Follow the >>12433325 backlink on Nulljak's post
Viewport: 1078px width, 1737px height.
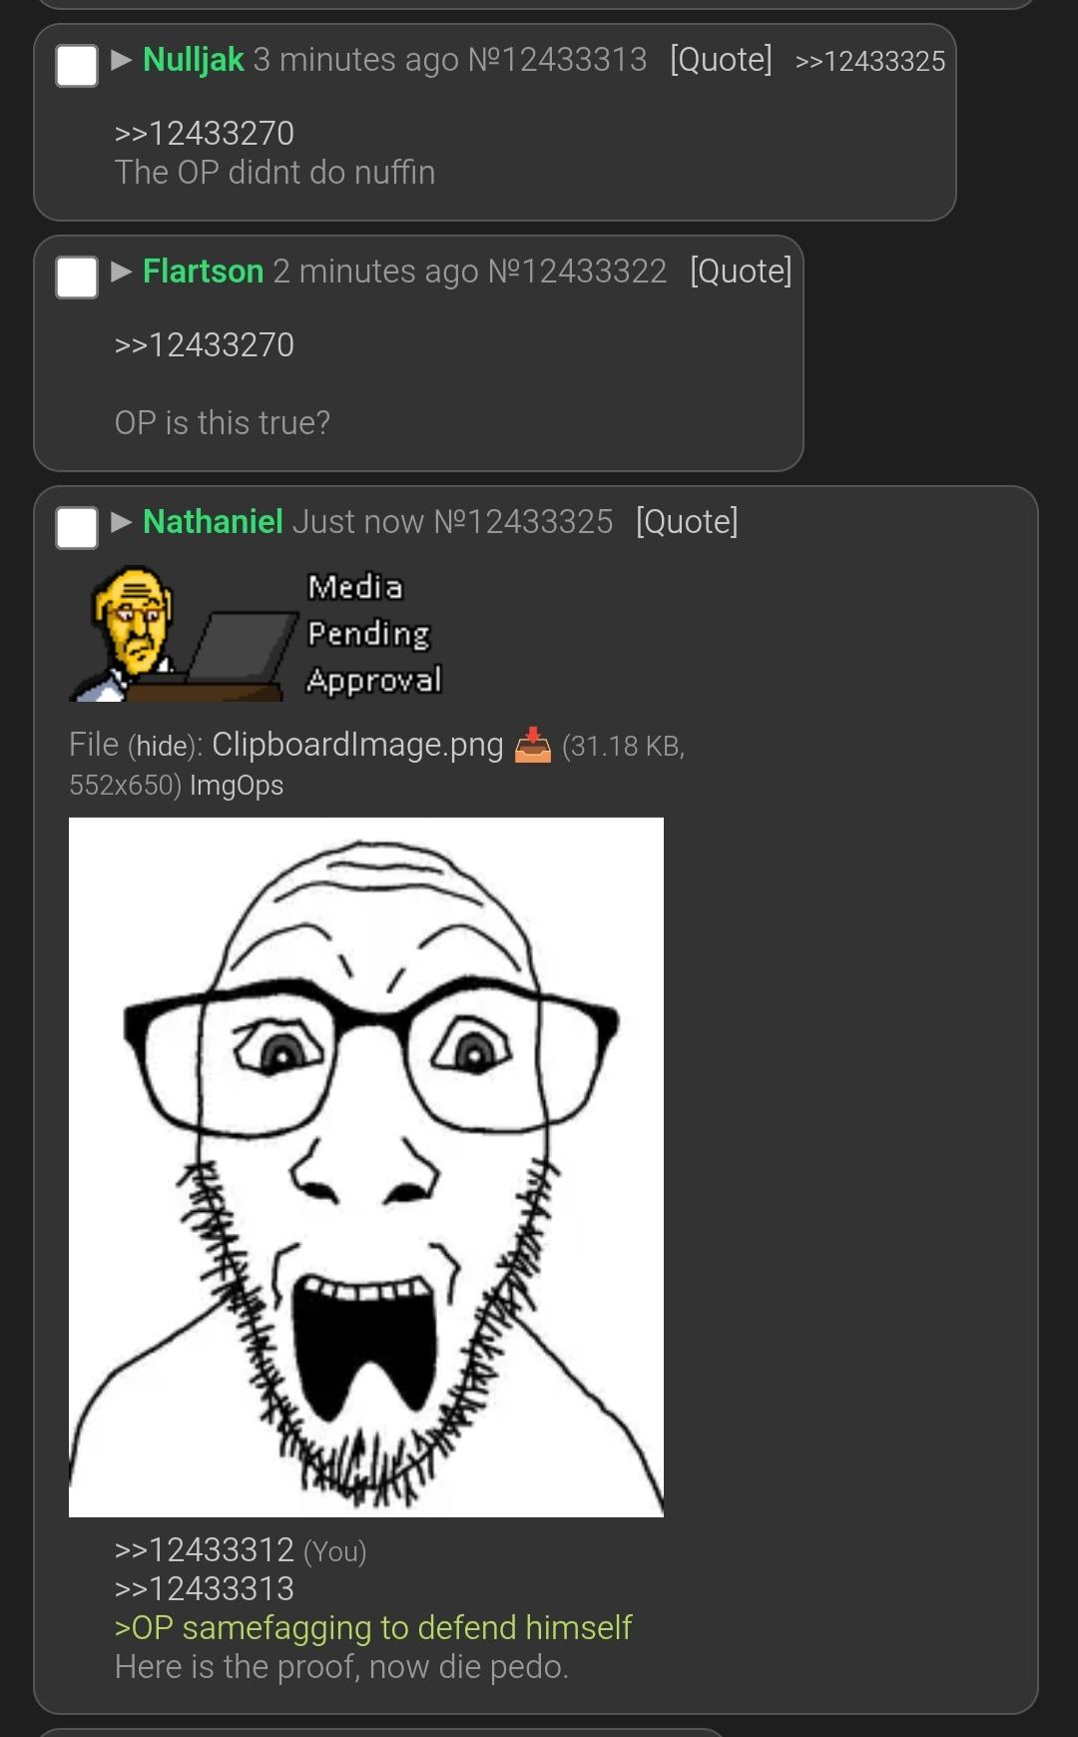point(870,62)
